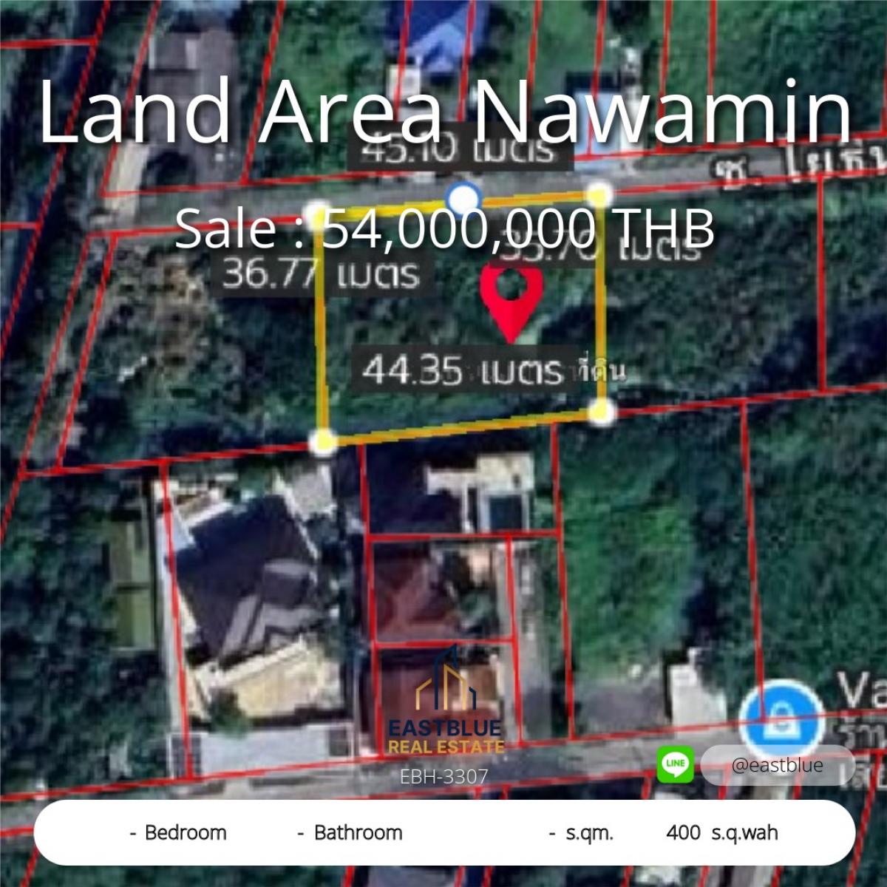
Task: Click the Sale 54,000,000 THB price text
Action: (x=445, y=229)
